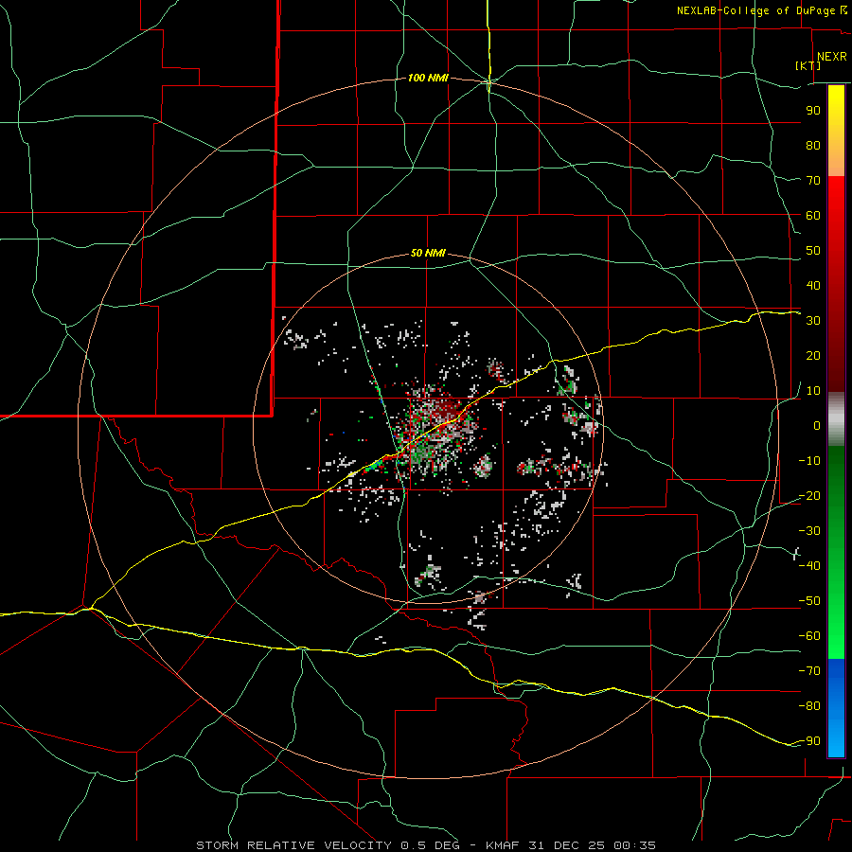Click the "-80" value on velocity scale
Screen dimensions: 852x852
809,706
